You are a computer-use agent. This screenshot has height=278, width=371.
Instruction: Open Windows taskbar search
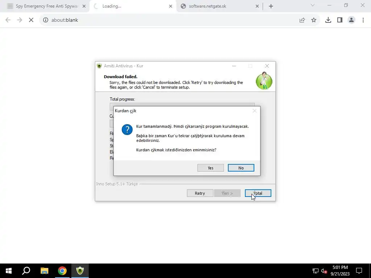(x=26, y=271)
